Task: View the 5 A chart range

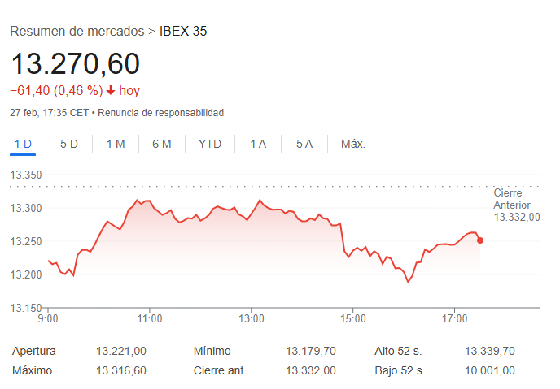Action: point(304,144)
